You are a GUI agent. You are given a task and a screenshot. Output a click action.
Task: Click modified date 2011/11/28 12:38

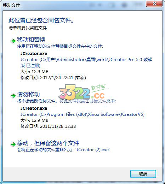(x=48, y=126)
